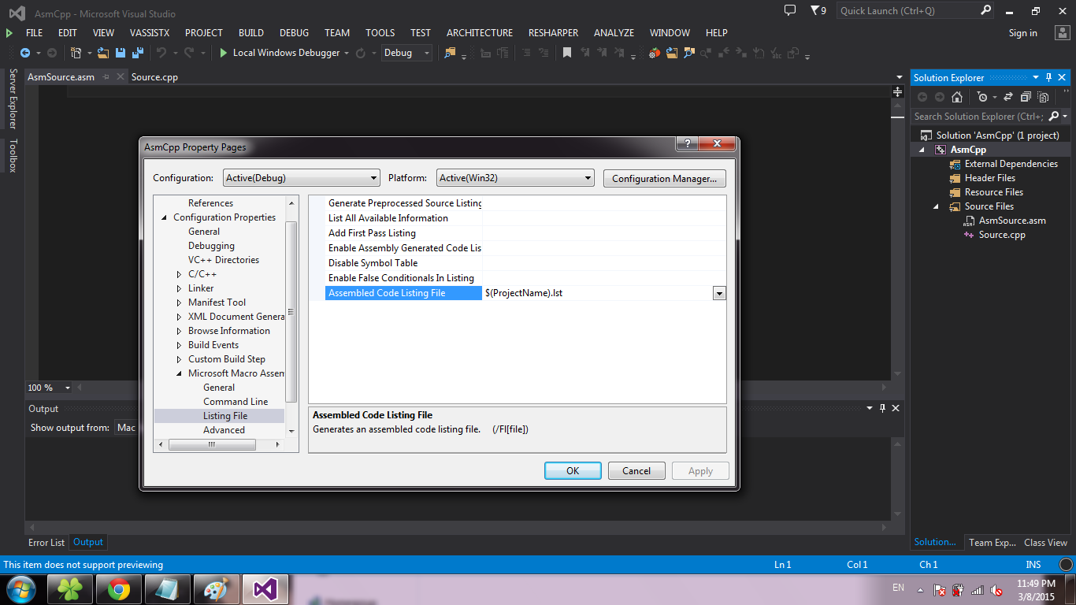This screenshot has height=605, width=1076.
Task: Select the Disable Symbol Table property row
Action: pos(373,263)
